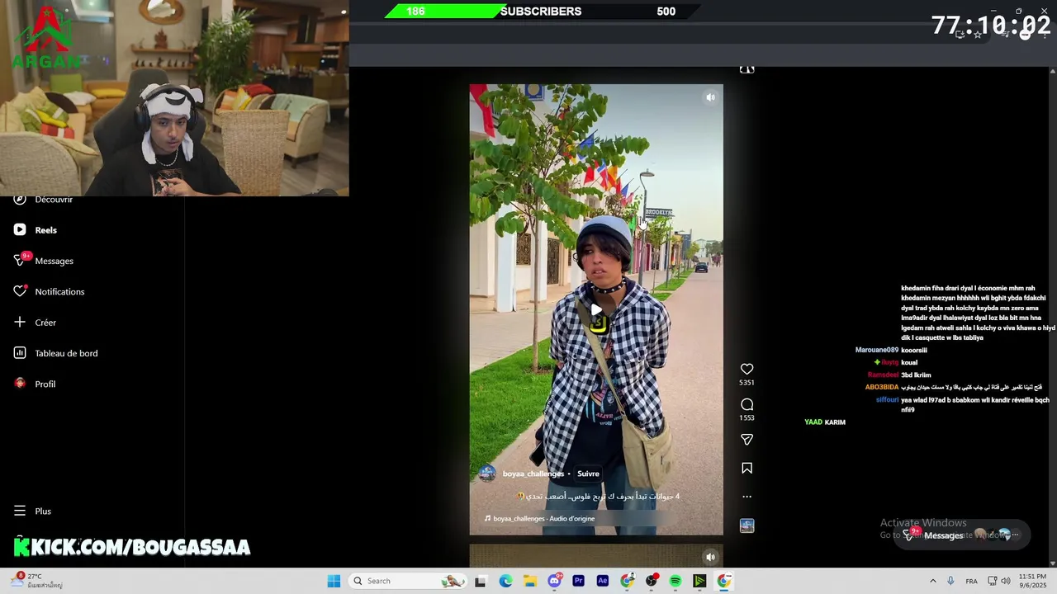This screenshot has width=1057, height=594.
Task: Open Adobe After Effects from the taskbar
Action: click(603, 581)
